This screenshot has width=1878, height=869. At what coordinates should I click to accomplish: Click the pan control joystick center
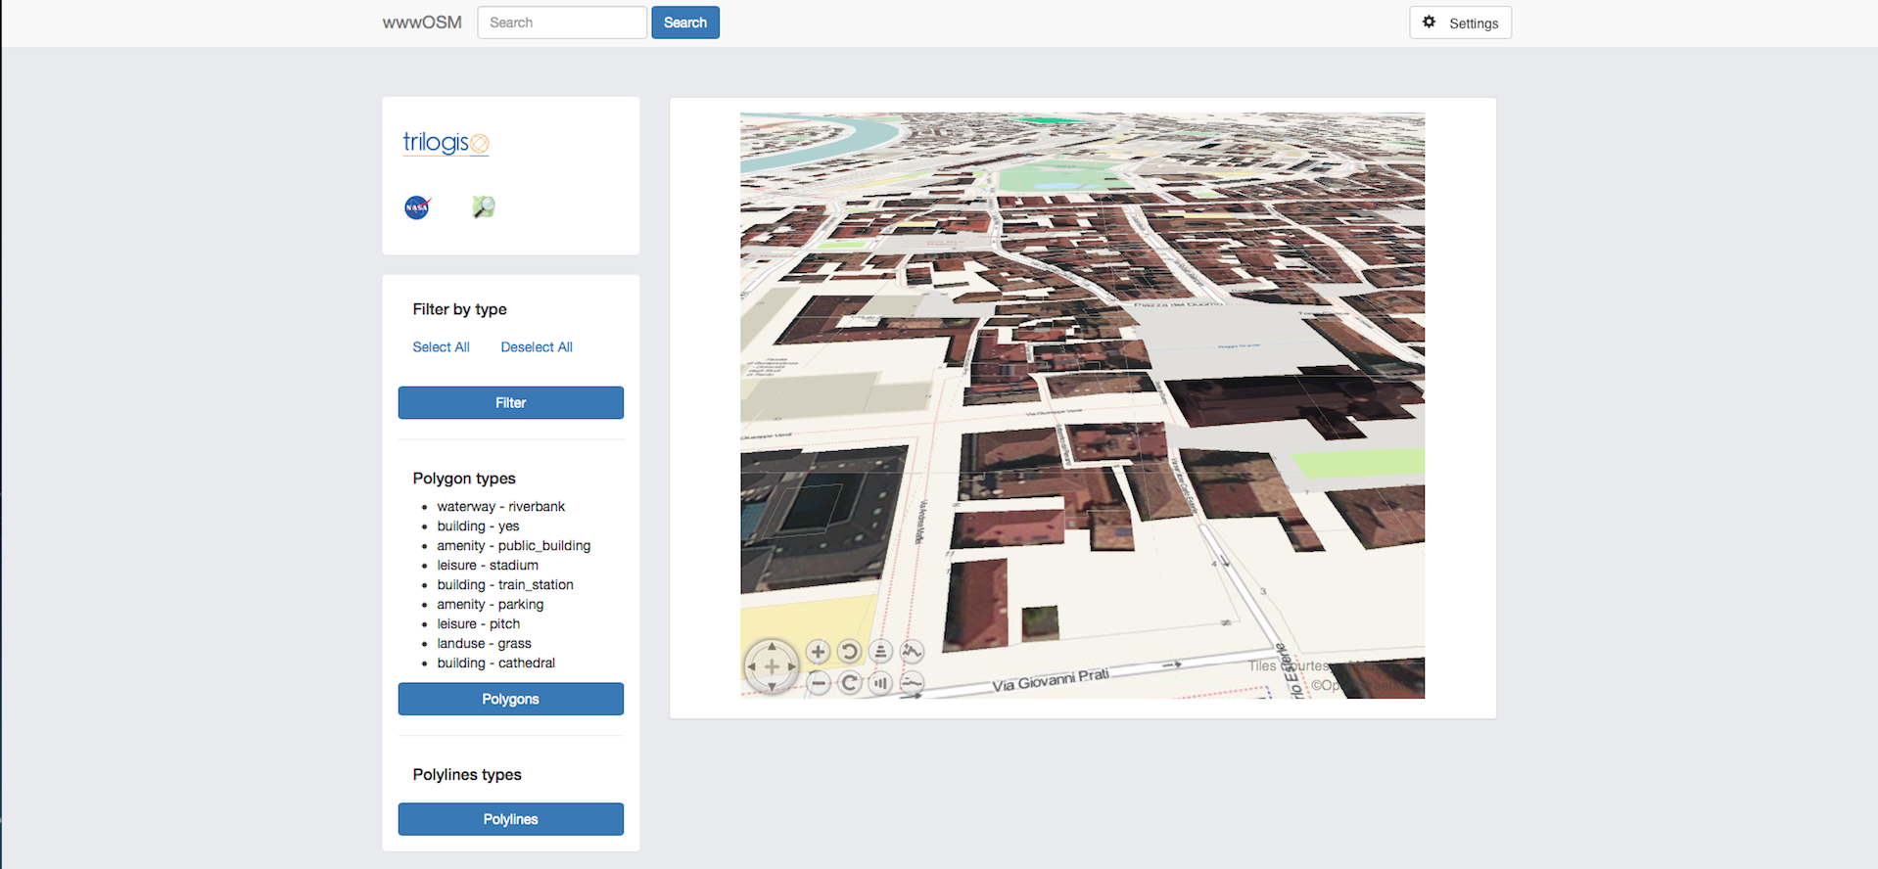[x=772, y=666]
